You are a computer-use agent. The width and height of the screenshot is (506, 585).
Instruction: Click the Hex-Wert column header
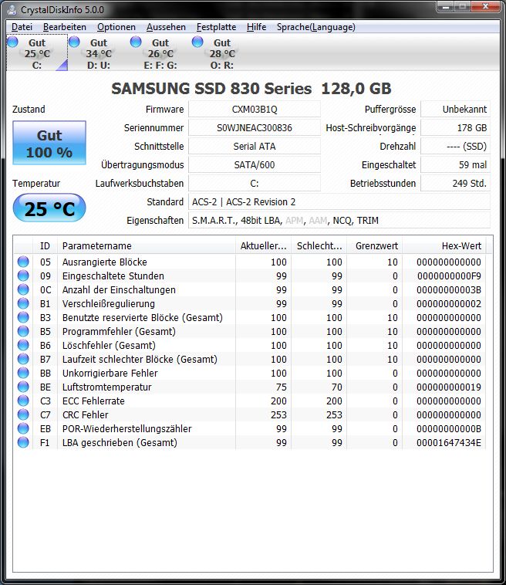[x=444, y=246]
